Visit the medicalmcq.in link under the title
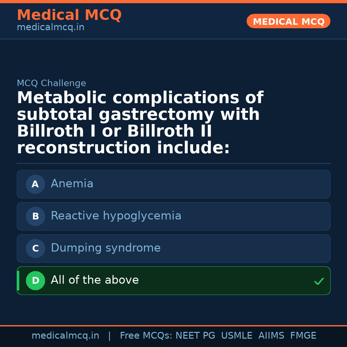Viewport: 347px width, 347px height. click(50, 27)
